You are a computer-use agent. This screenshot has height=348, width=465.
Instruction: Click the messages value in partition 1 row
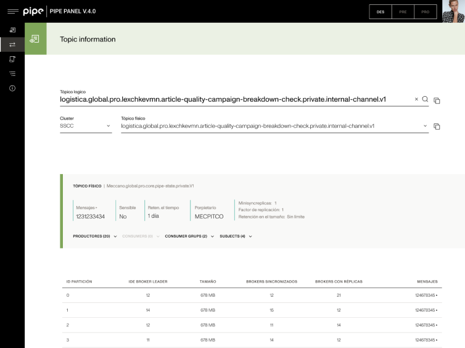click(x=426, y=310)
